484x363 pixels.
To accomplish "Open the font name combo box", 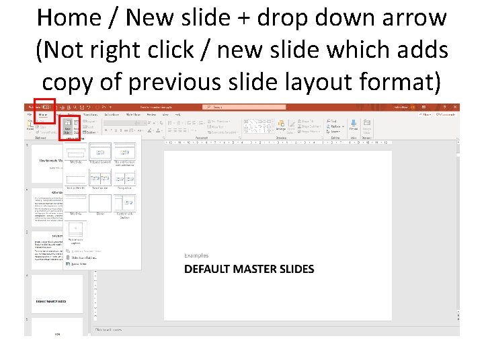I will pyautogui.click(x=119, y=123).
